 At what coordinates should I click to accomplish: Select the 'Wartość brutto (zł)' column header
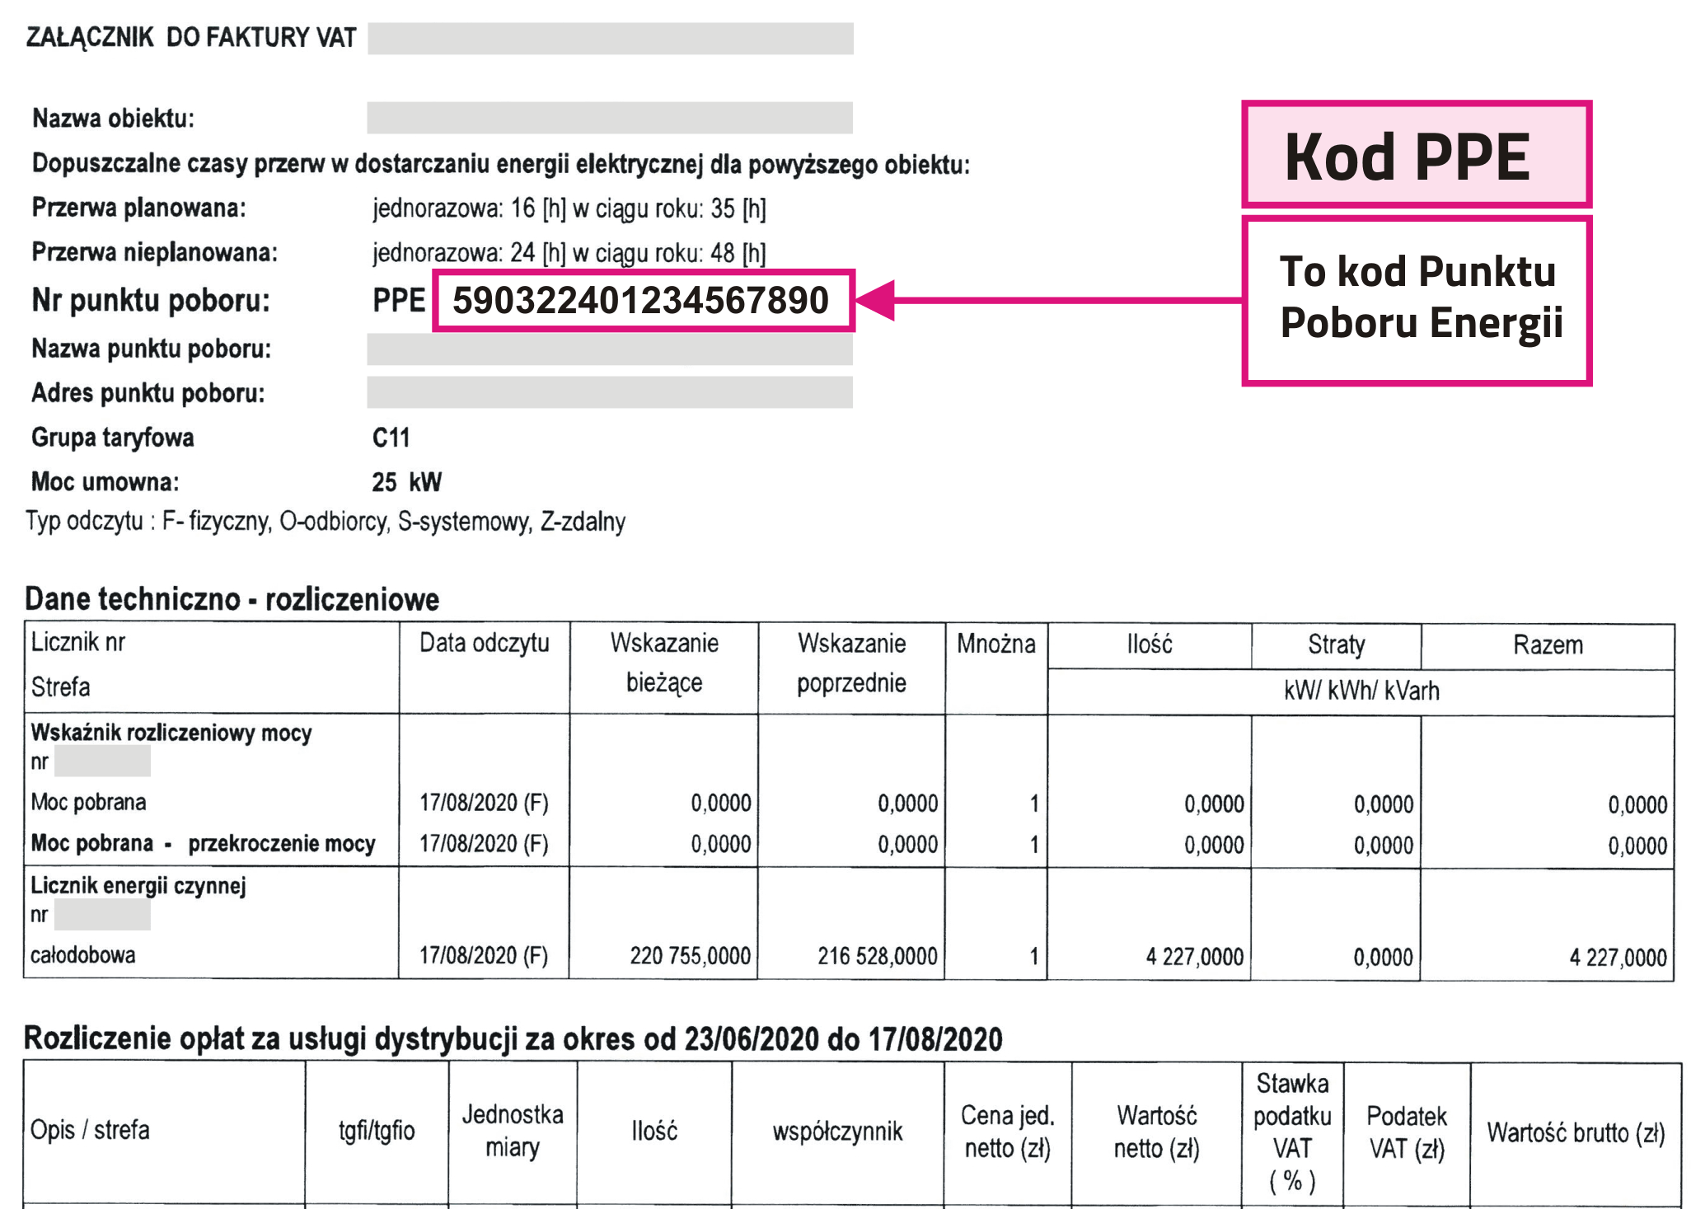click(x=1576, y=1133)
